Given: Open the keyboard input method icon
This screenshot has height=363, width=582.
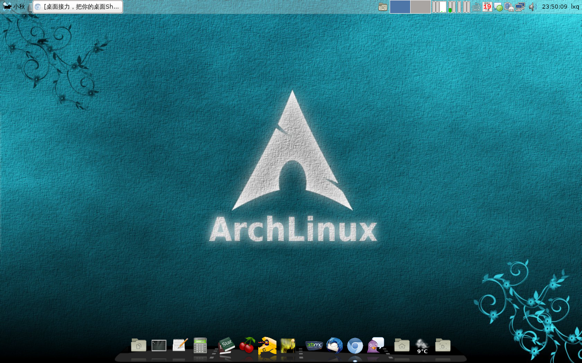Looking at the screenshot, I should pyautogui.click(x=477, y=7).
